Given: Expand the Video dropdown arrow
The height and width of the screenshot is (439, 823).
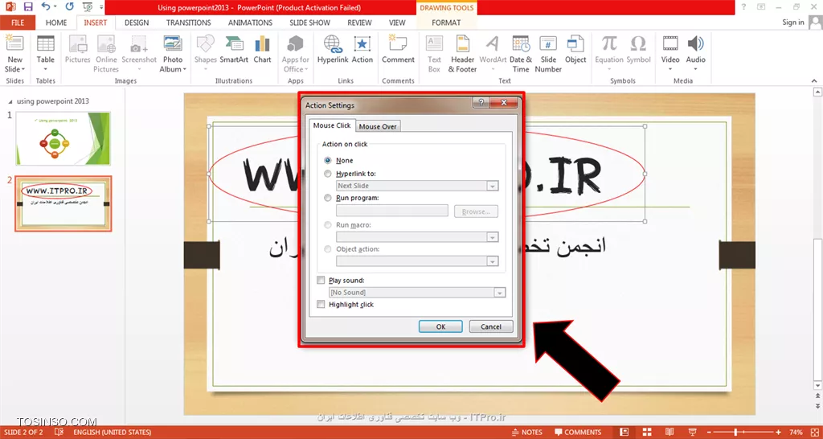Looking at the screenshot, I should click(x=670, y=69).
